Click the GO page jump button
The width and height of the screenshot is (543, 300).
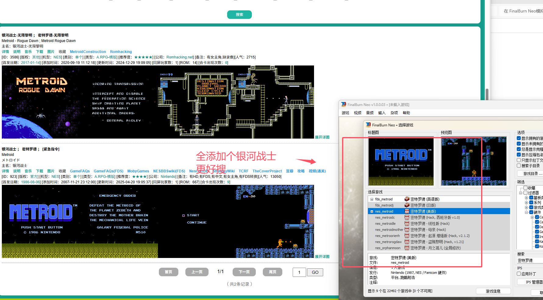tap(315, 272)
